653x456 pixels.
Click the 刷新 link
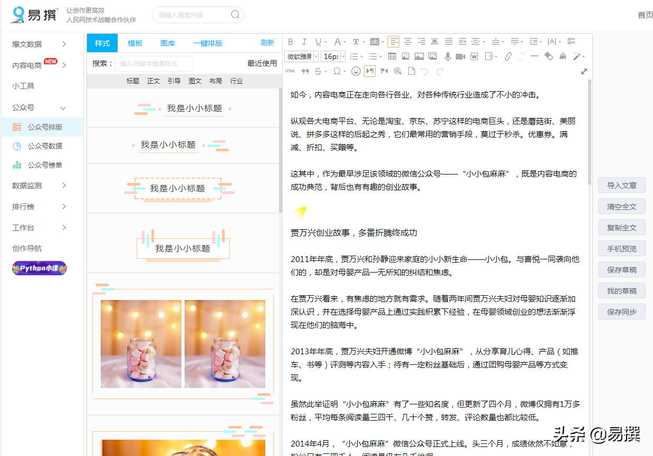coord(267,43)
